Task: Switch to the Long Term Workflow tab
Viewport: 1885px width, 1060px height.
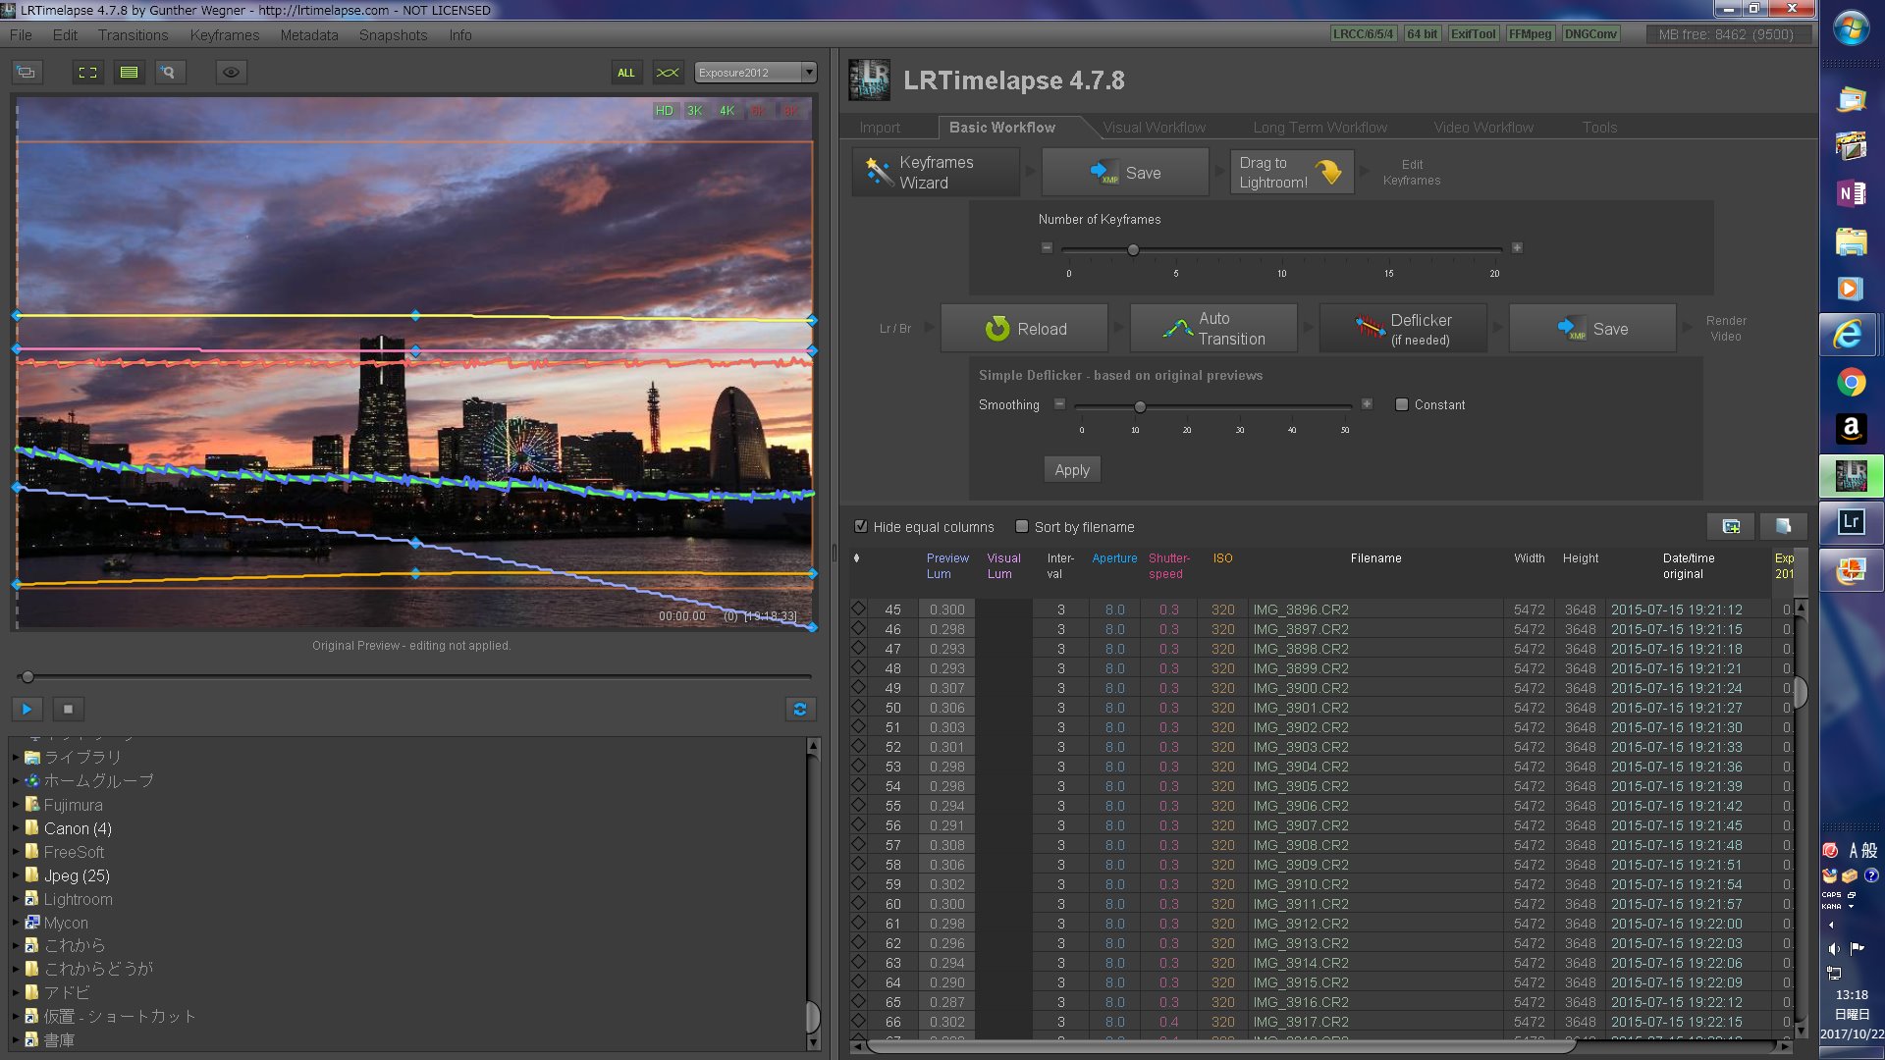Action: point(1319,128)
